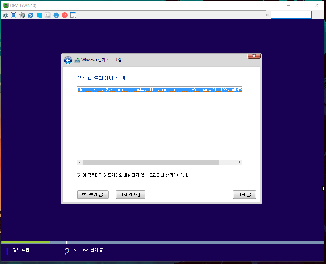Click the '정보 수집' step label

click(21, 250)
